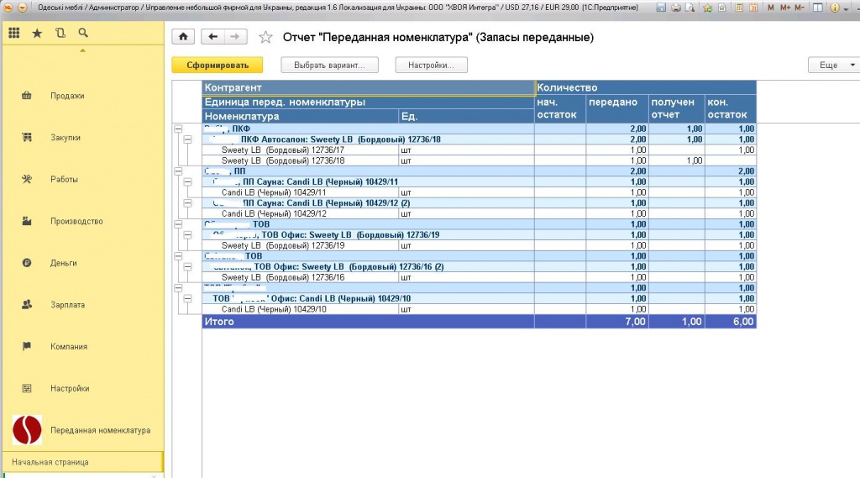This screenshot has width=860, height=478.
Task: Open the history scroll icon
Action: (x=60, y=33)
